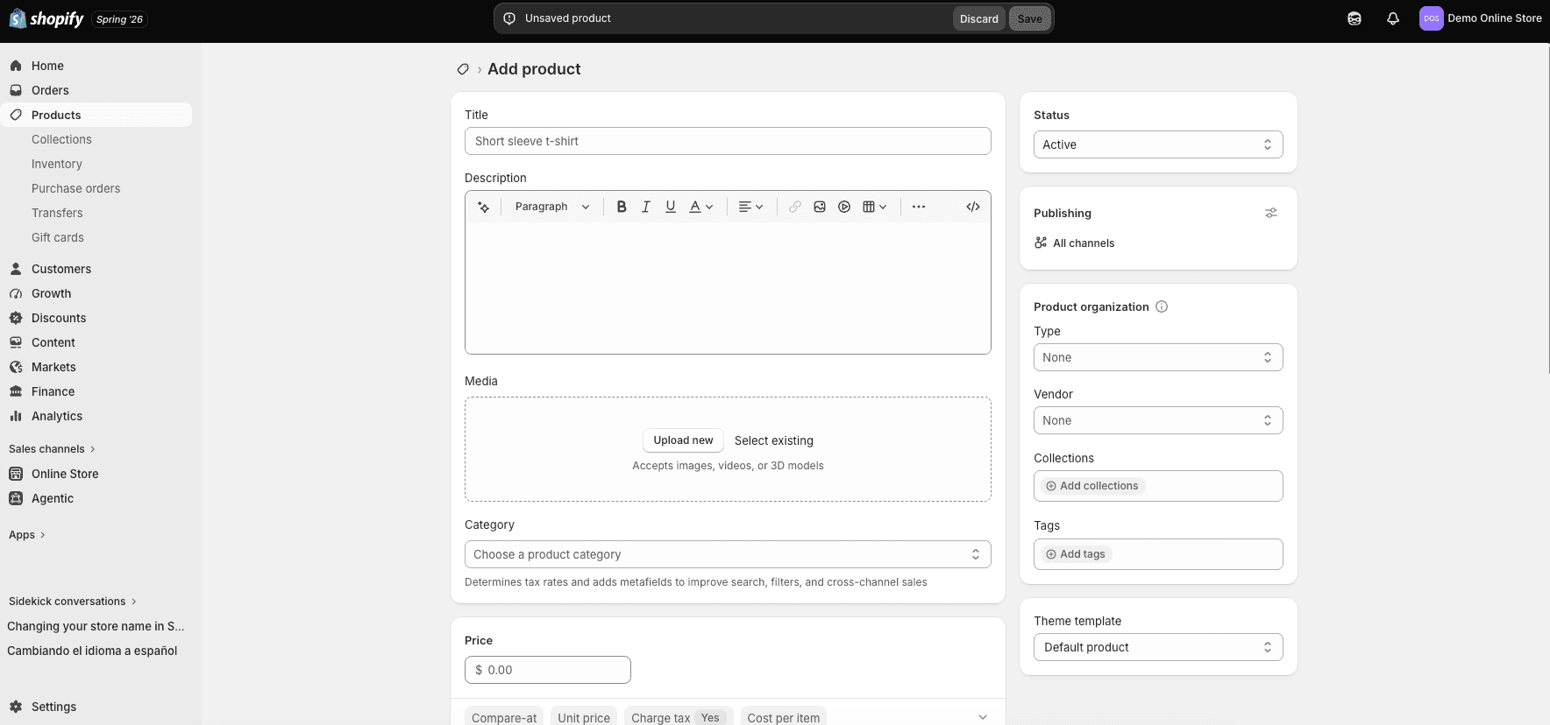This screenshot has height=725, width=1550.
Task: Open the Sidekick assistant icon in the top bar
Action: click(1354, 18)
